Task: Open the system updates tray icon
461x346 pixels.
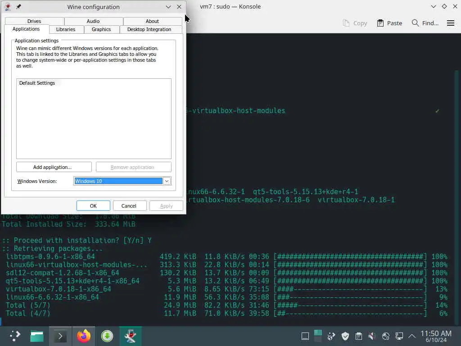Action: pos(331,336)
